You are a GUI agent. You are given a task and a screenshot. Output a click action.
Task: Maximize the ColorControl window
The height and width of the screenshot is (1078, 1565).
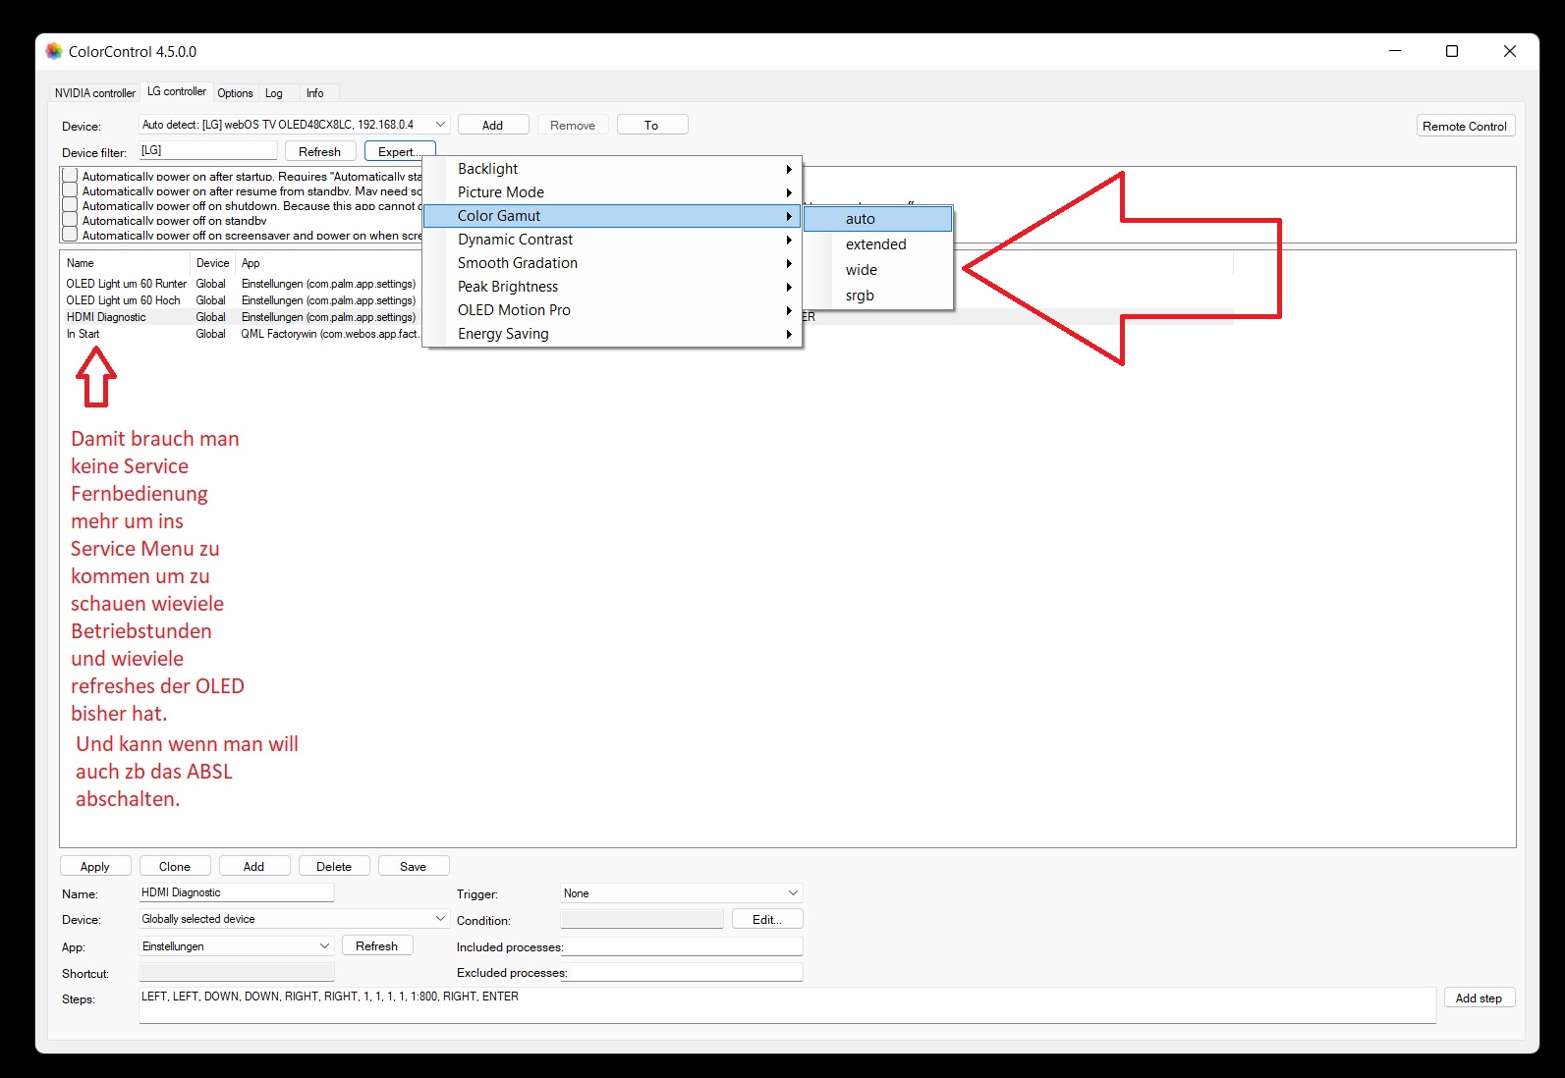(x=1452, y=51)
